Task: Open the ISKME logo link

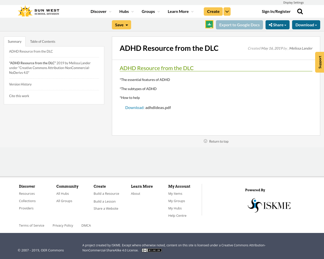Action: click(269, 205)
